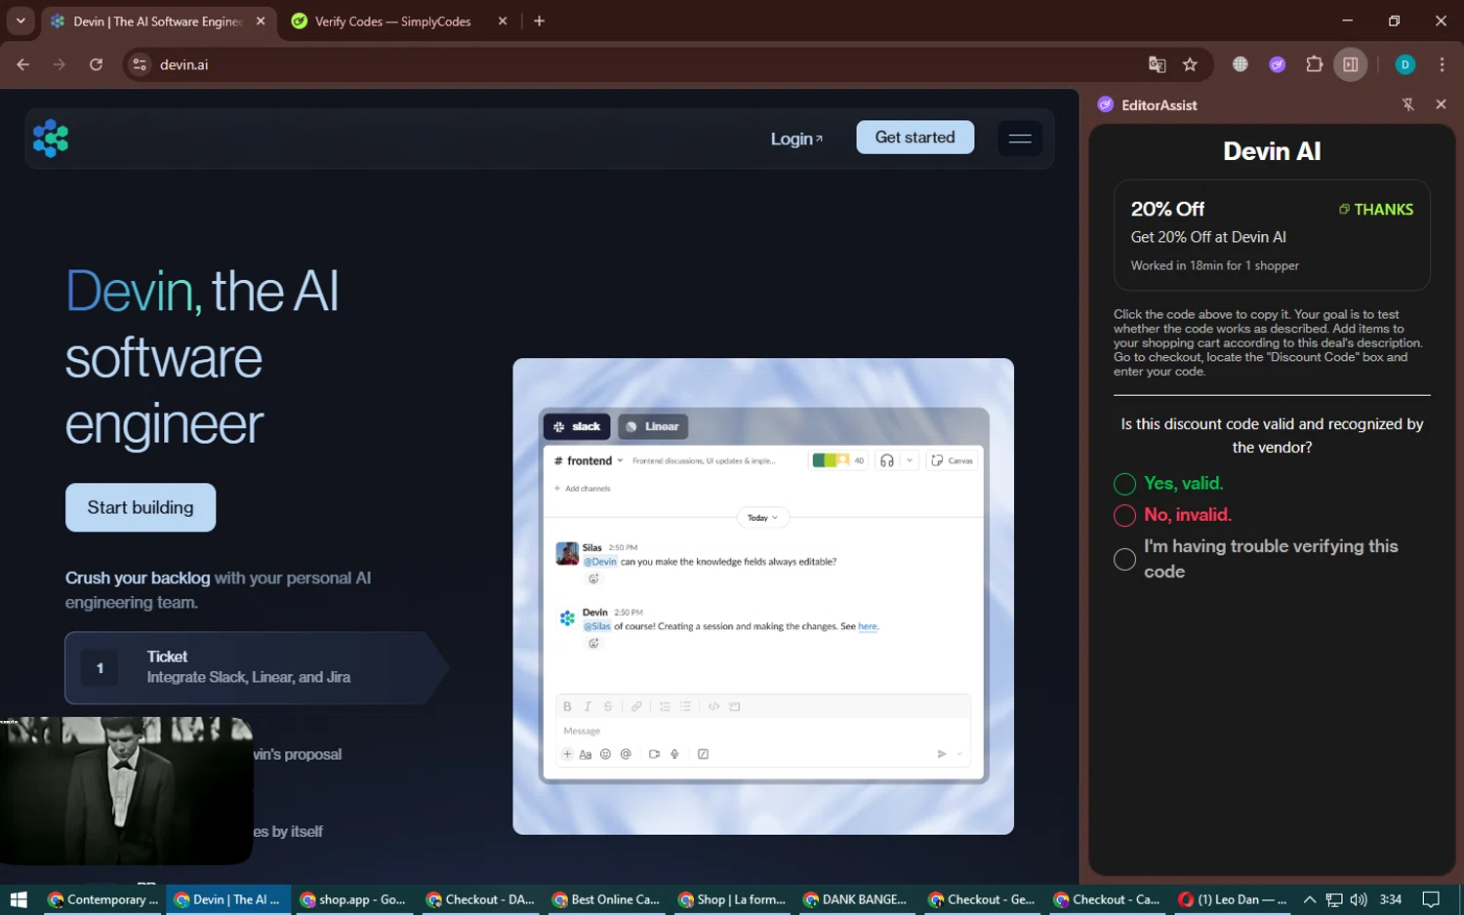The width and height of the screenshot is (1464, 915).
Task: Click the send message arrow
Action: [x=942, y=754]
